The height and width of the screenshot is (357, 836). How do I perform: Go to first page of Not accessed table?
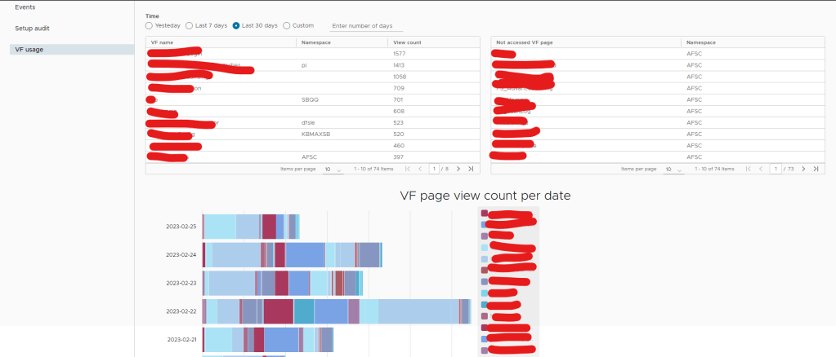(749, 169)
